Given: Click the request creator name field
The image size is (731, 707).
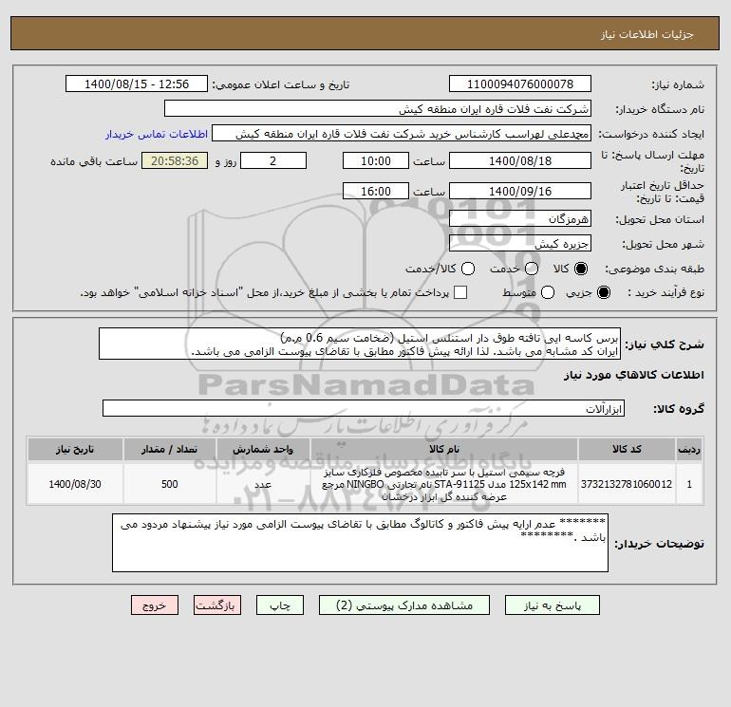Looking at the screenshot, I should pyautogui.click(x=402, y=133).
